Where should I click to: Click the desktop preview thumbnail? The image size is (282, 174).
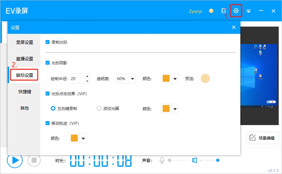click(259, 76)
